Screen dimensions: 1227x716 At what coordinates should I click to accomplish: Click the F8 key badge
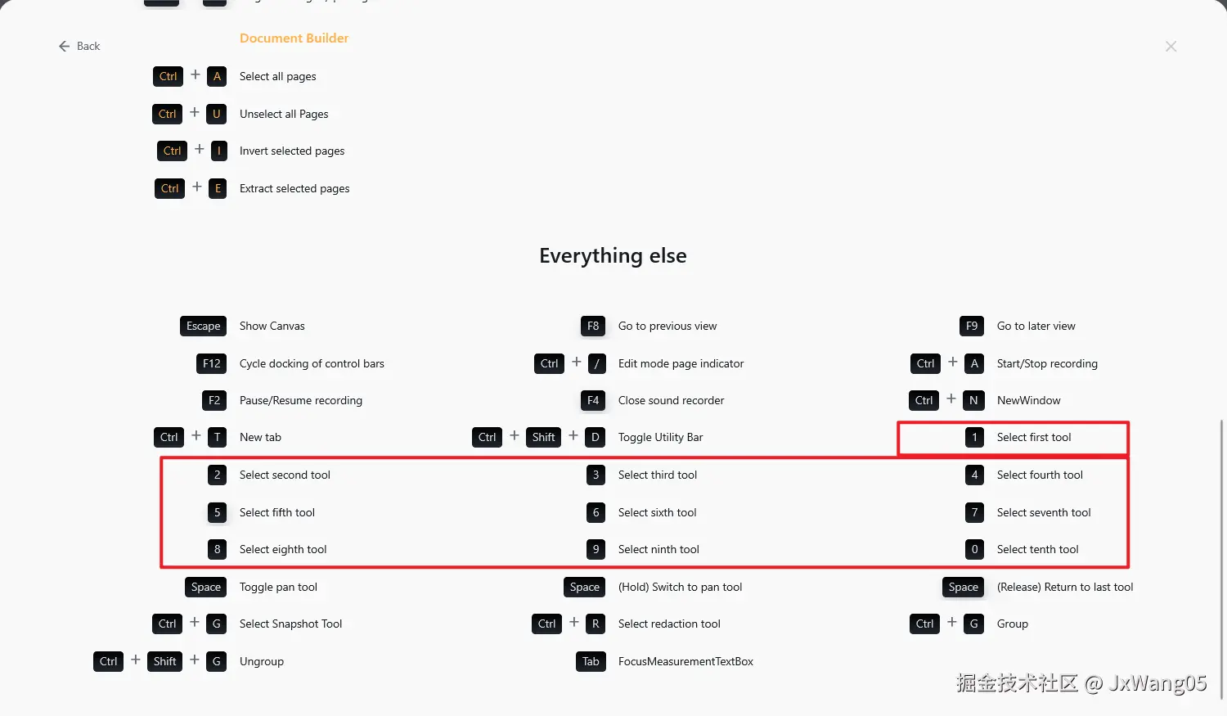(x=593, y=326)
